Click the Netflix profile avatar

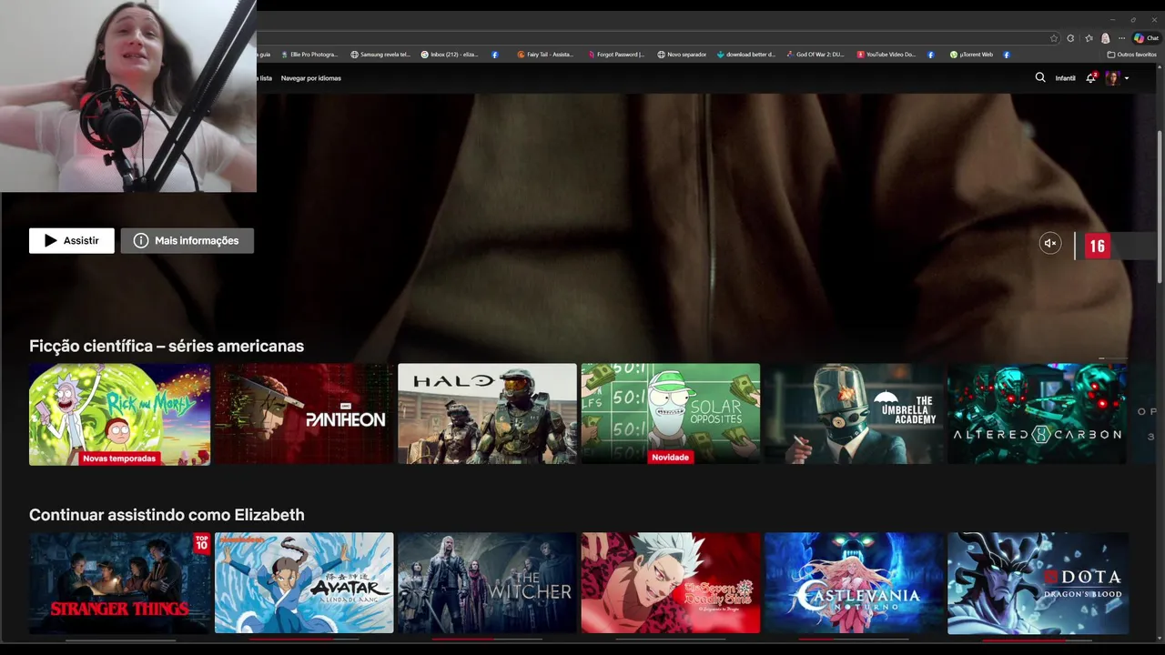[1112, 78]
